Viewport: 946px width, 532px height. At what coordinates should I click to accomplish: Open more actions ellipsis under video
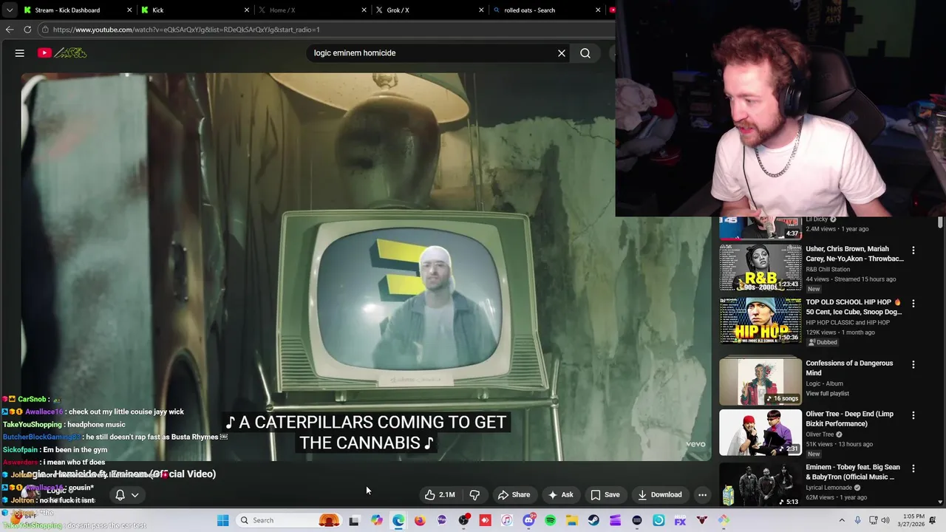coord(703,495)
